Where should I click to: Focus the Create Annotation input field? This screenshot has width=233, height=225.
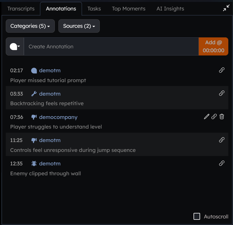point(111,46)
